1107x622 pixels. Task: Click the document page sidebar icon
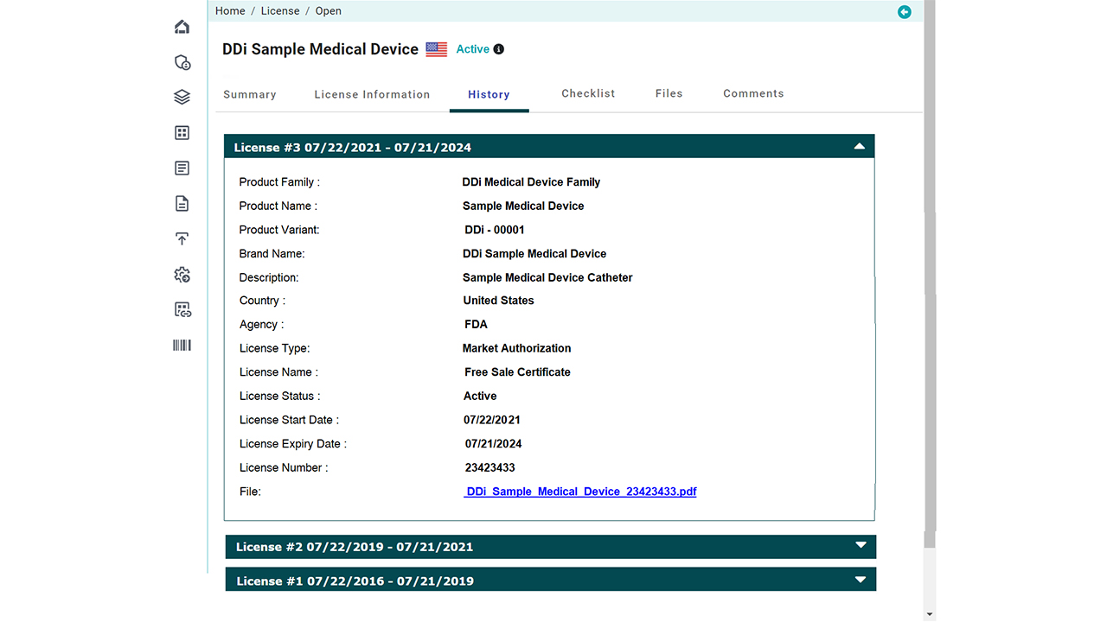[x=182, y=204]
